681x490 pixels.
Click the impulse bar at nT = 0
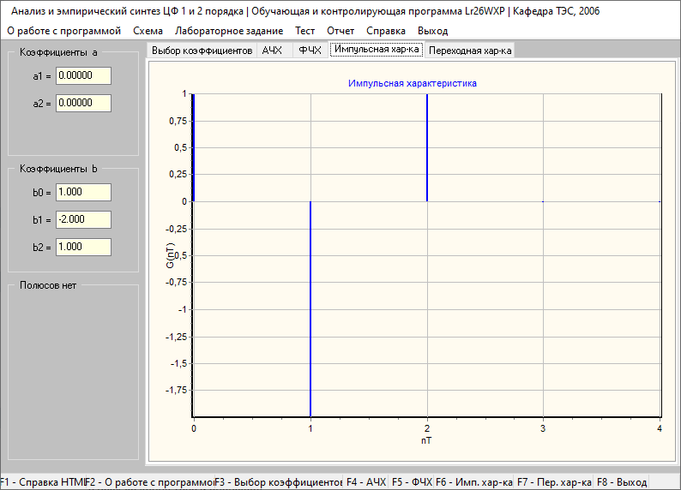[193, 147]
